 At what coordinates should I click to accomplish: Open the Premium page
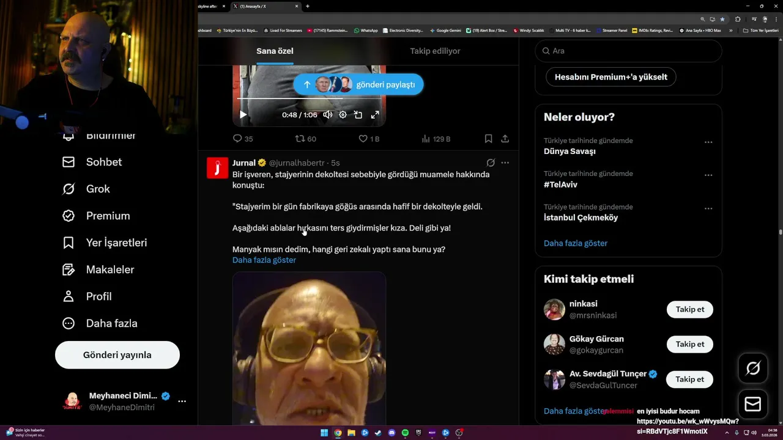click(96, 216)
